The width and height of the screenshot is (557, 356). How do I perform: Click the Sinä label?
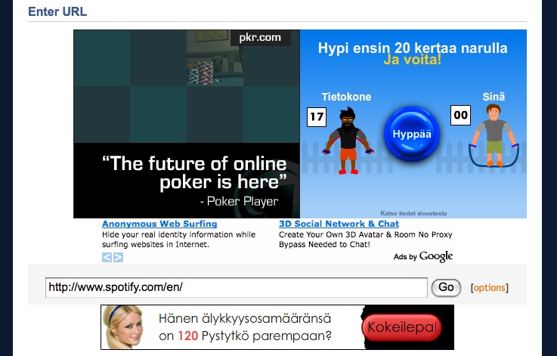[494, 97]
